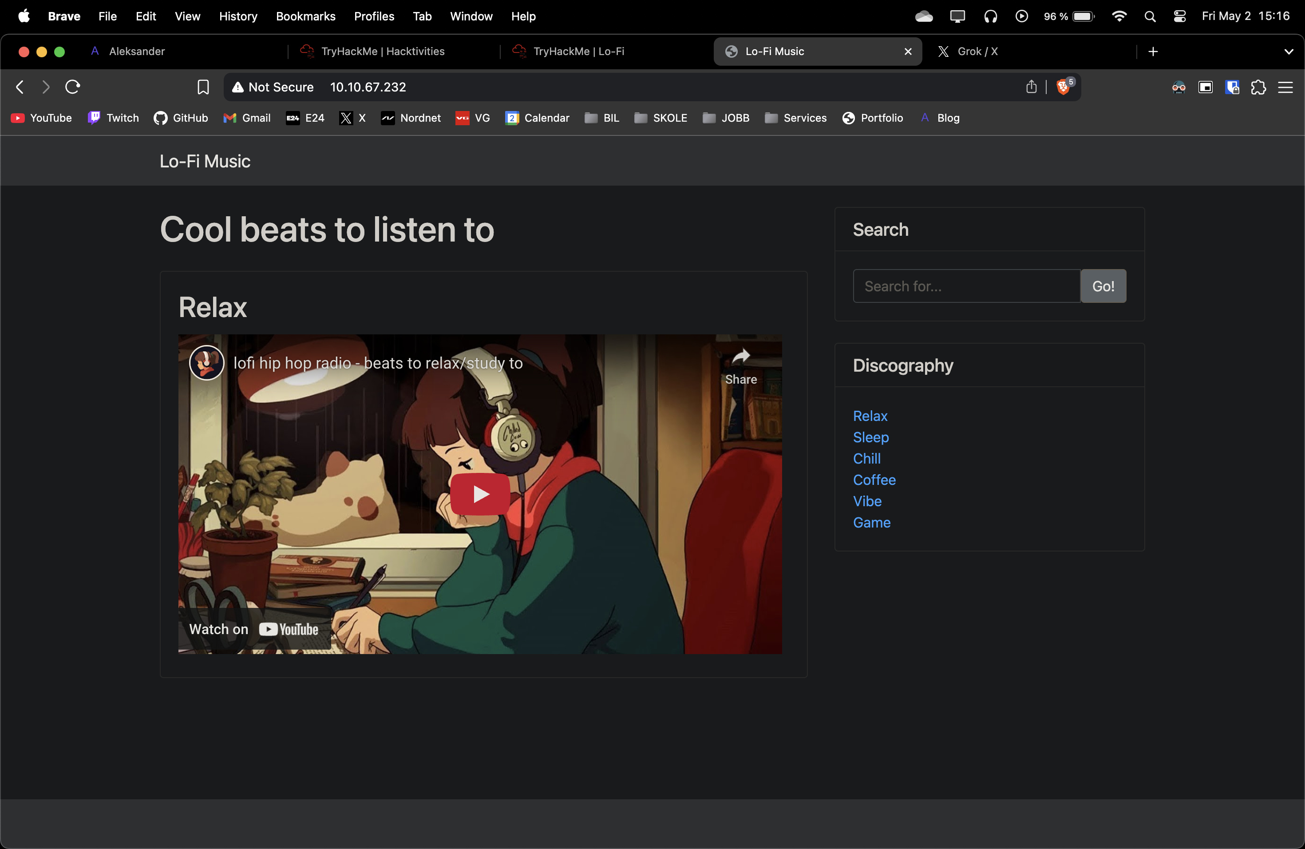Open the Game discography link
This screenshot has width=1305, height=849.
(872, 523)
